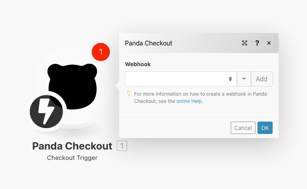The image size is (307, 189).
Task: Cancel the Panda Checkout dialog
Action: tap(243, 128)
